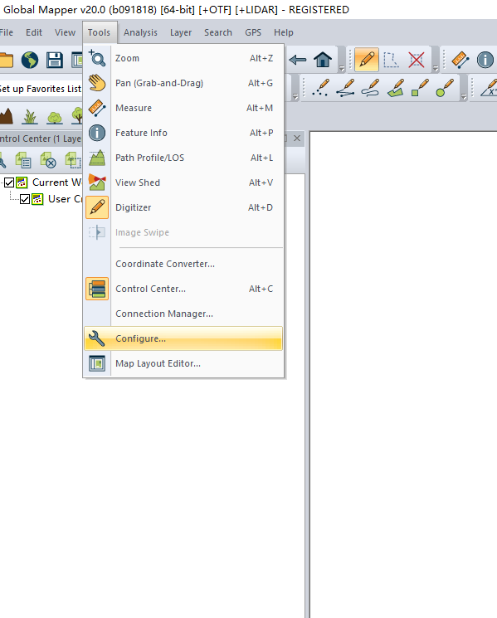Click View Shed icon in menu

point(97,182)
